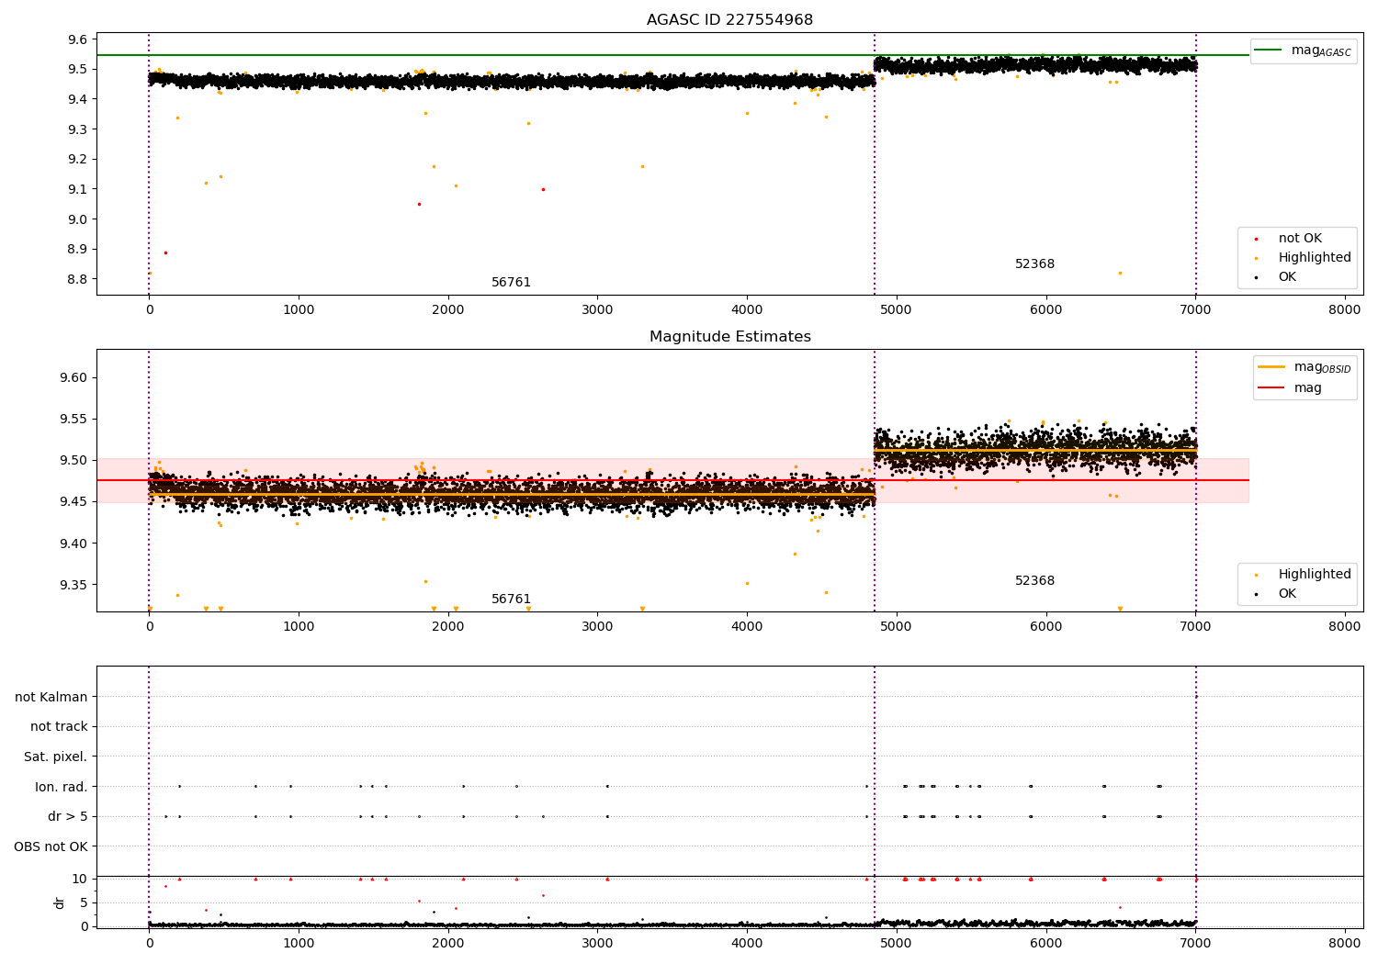Click y-tick '9.45' on Magnitude Estimates plot
This screenshot has width=1378, height=964.
74,502
